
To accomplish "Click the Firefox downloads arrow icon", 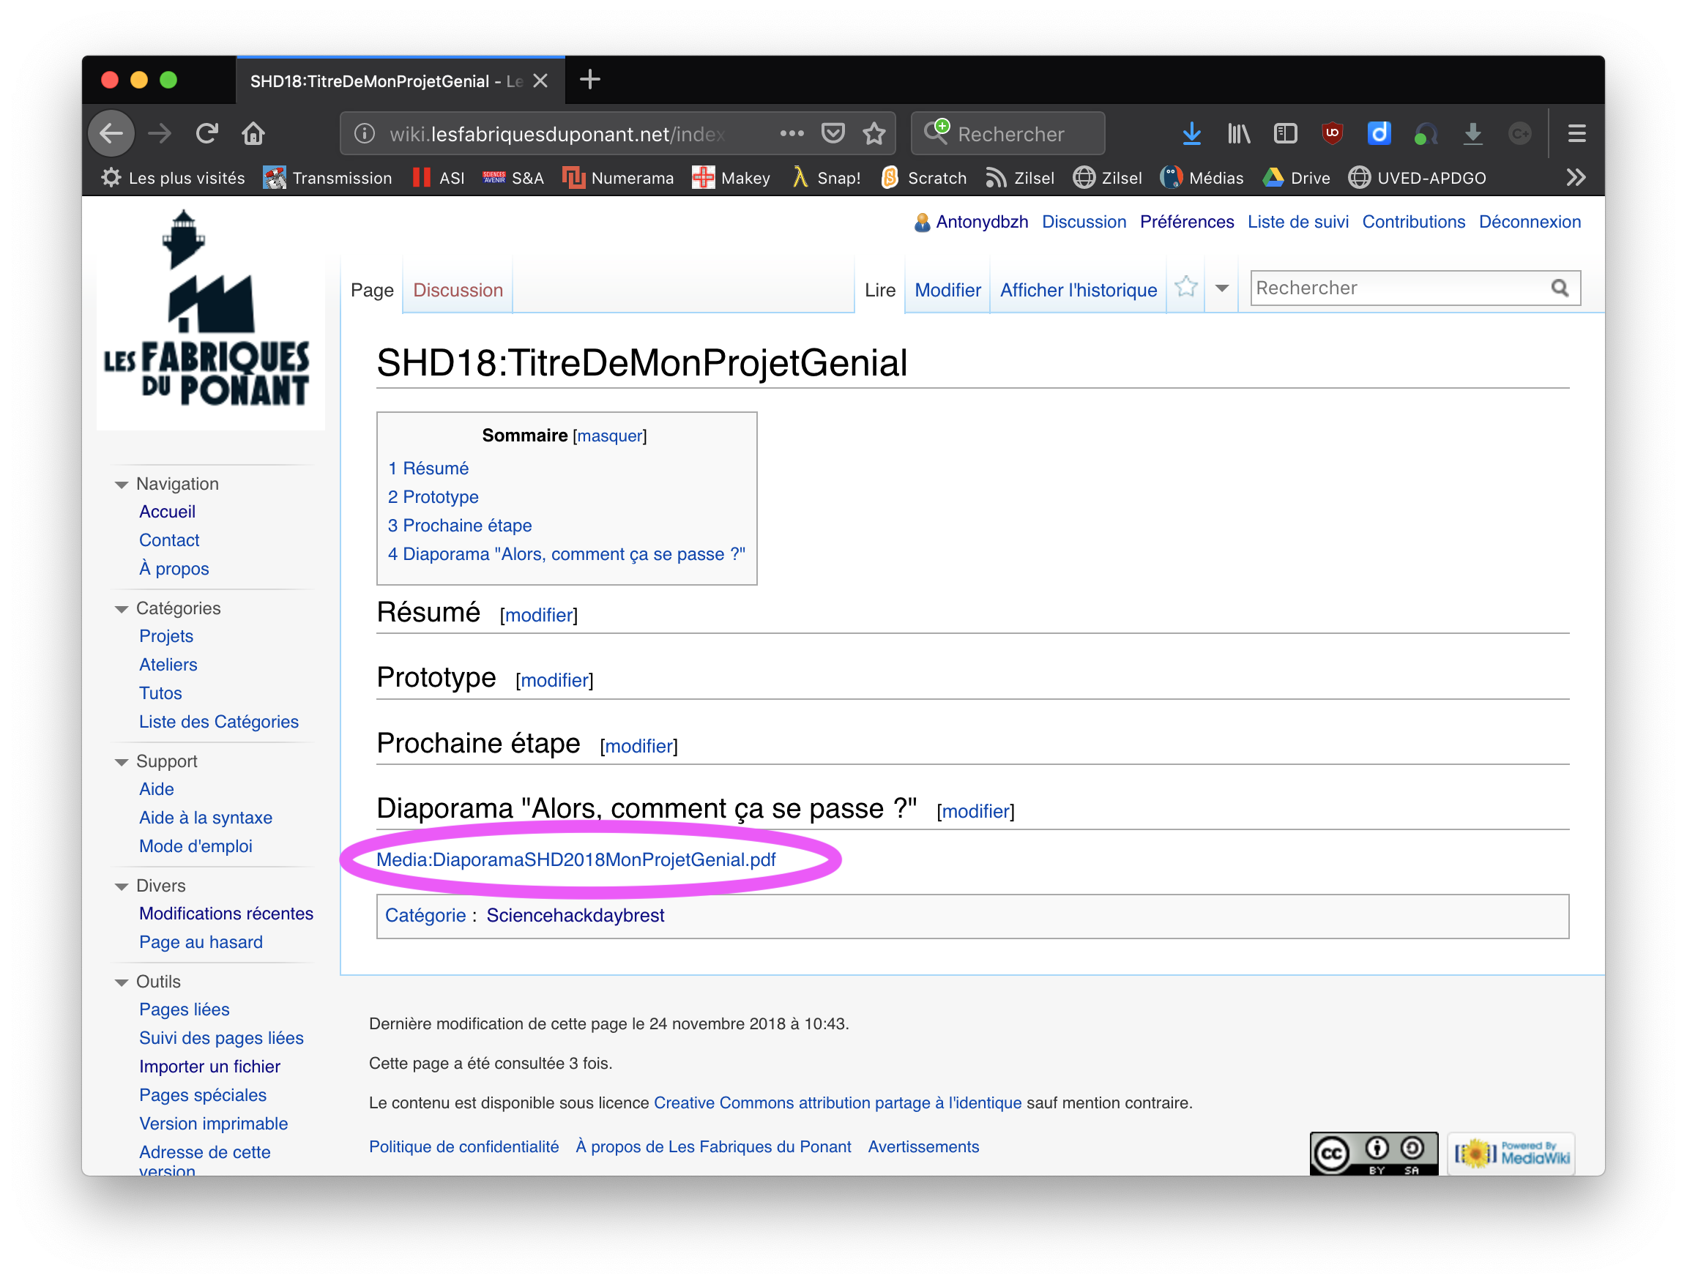I will (x=1191, y=134).
